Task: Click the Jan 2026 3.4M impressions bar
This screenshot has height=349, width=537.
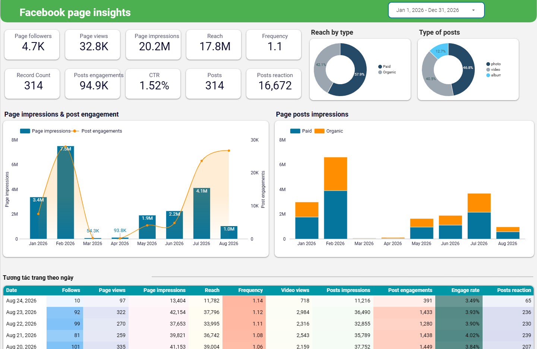Action: [38, 218]
